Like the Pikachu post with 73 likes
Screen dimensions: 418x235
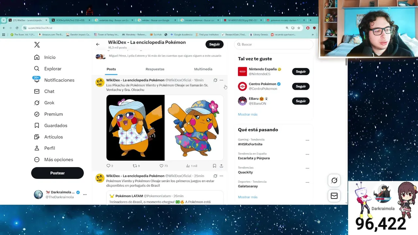tap(163, 166)
